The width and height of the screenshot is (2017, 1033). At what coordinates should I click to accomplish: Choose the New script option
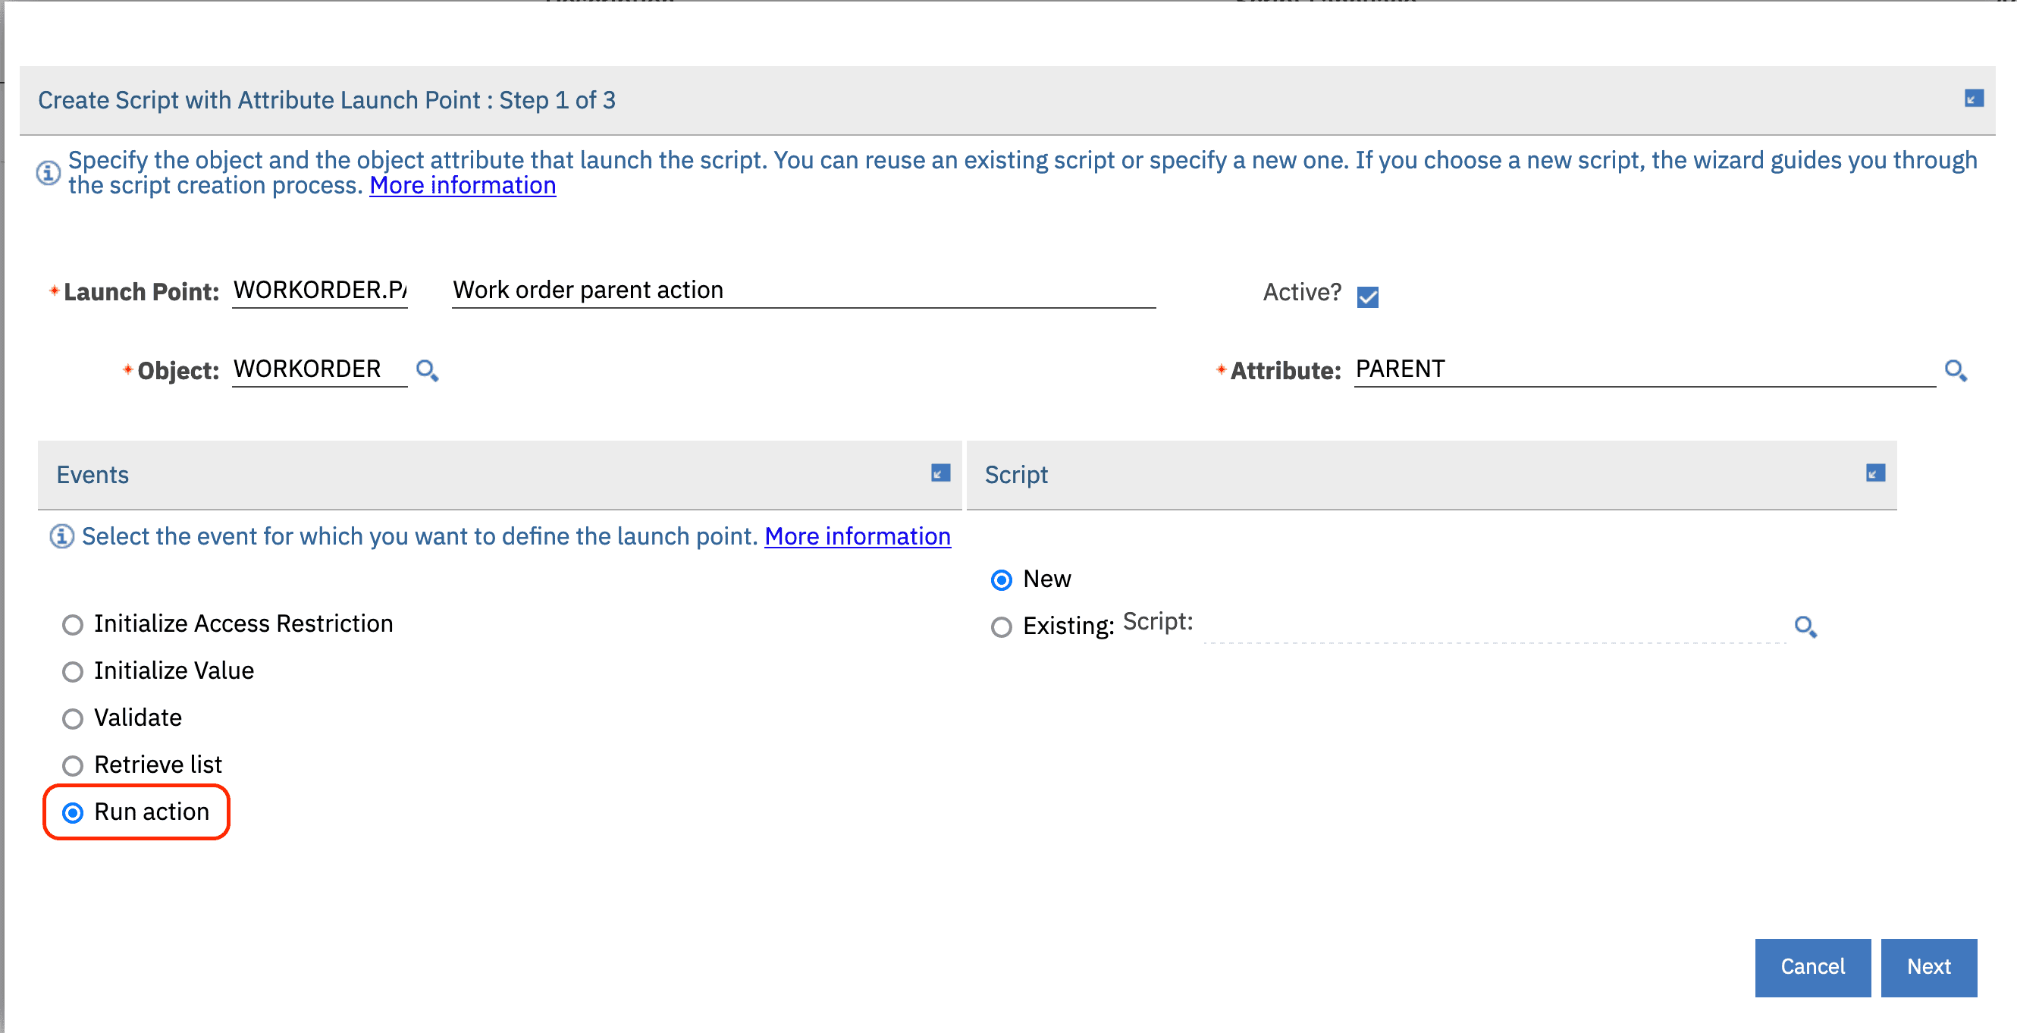click(1001, 579)
